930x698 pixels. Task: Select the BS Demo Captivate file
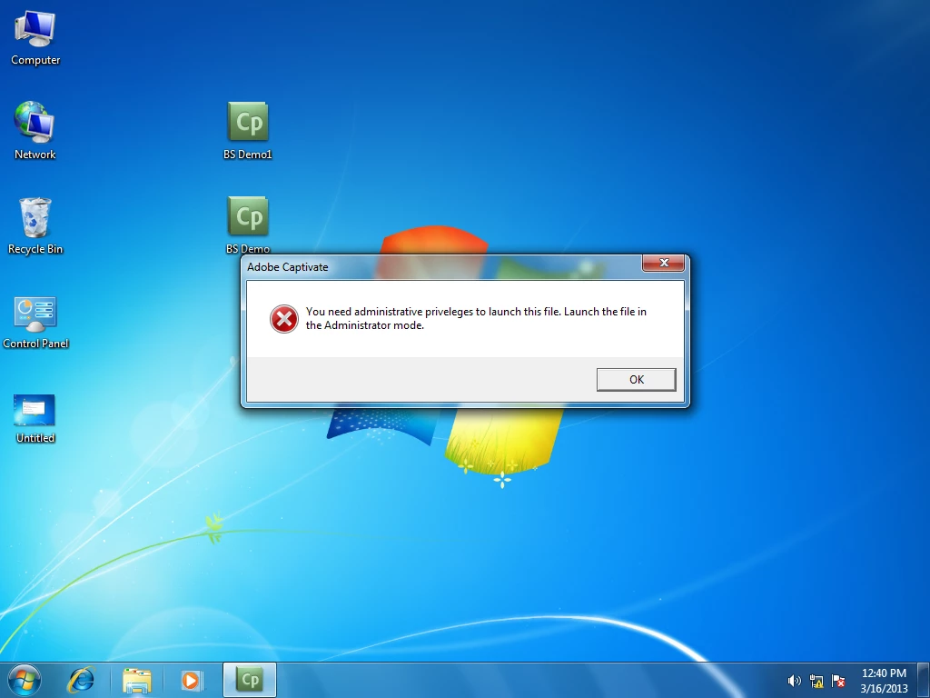point(247,225)
